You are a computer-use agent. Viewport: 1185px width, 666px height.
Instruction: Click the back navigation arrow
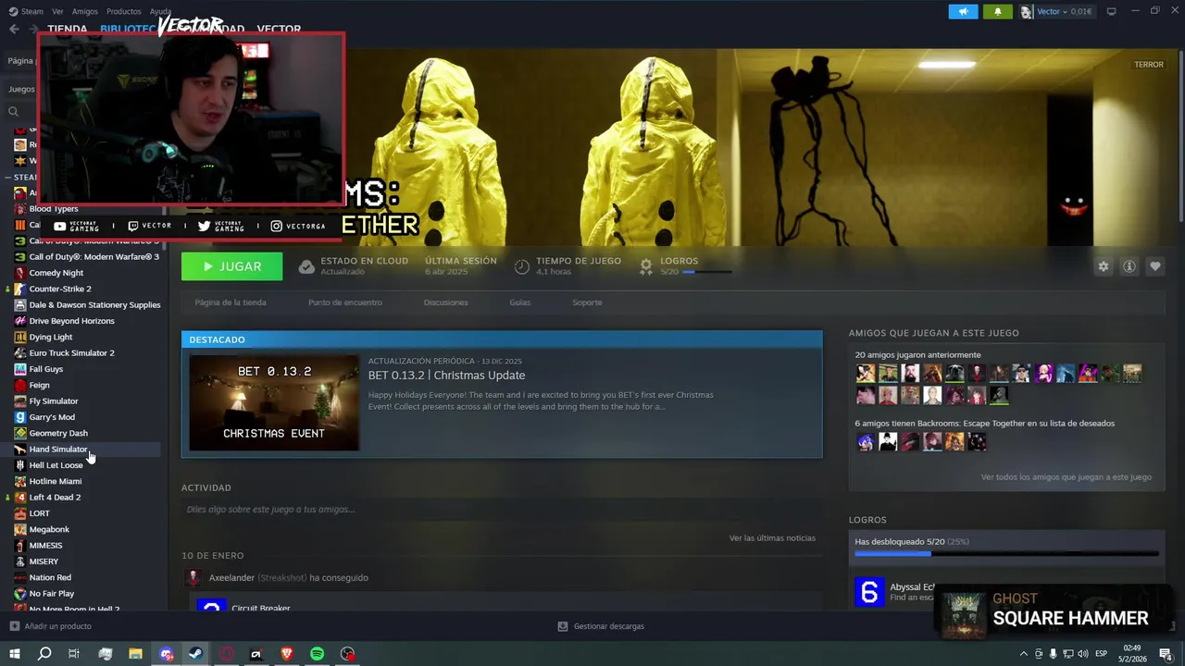14,29
